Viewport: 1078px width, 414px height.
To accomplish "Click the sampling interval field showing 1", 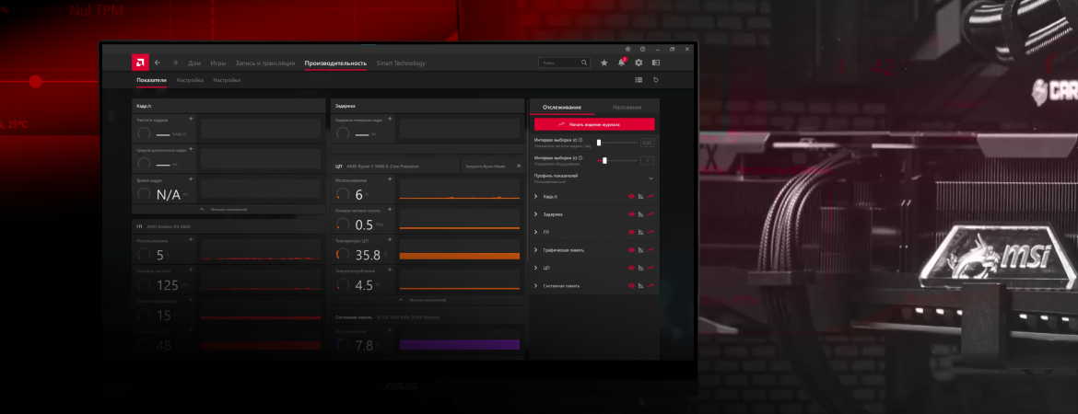I will coord(647,161).
